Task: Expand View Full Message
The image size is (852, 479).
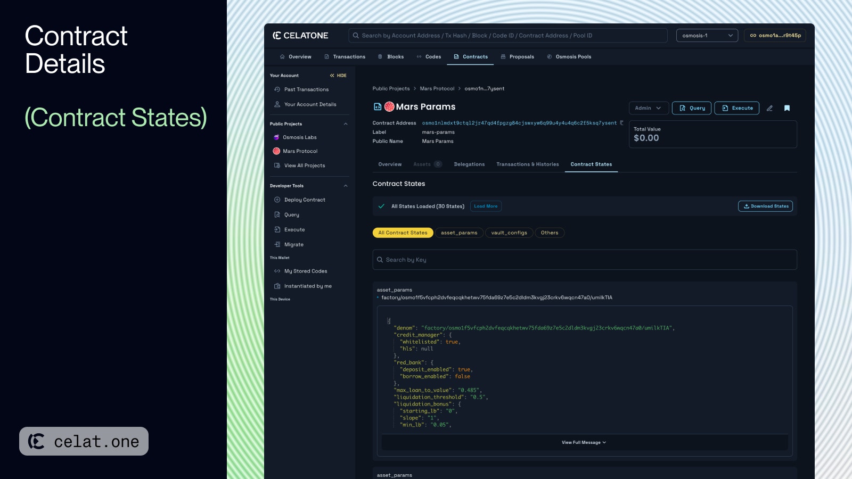Action: [x=584, y=442]
